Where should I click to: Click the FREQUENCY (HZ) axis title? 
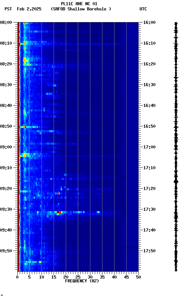82,281
